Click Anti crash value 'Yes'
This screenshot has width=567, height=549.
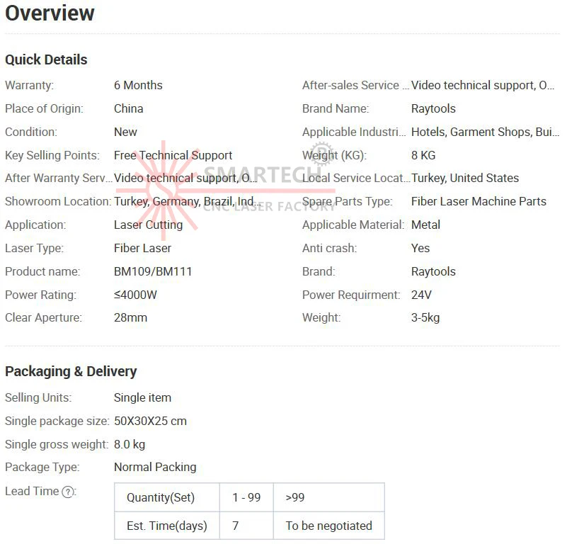pyautogui.click(x=420, y=248)
